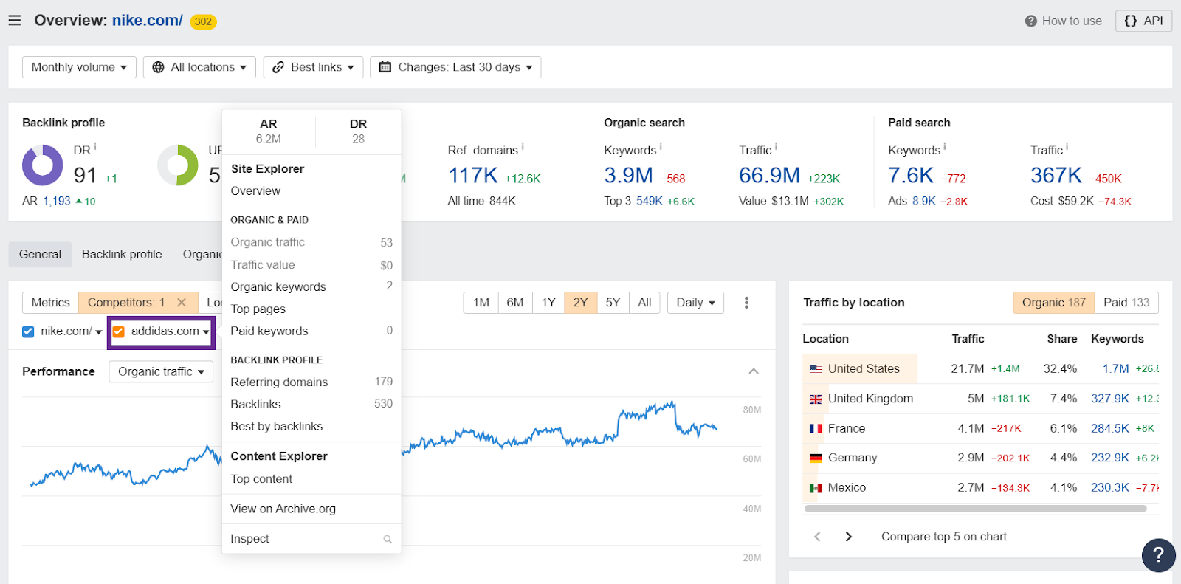This screenshot has height=584, width=1181.
Task: Click the 3.9M organic keywords value
Action: [x=628, y=176]
